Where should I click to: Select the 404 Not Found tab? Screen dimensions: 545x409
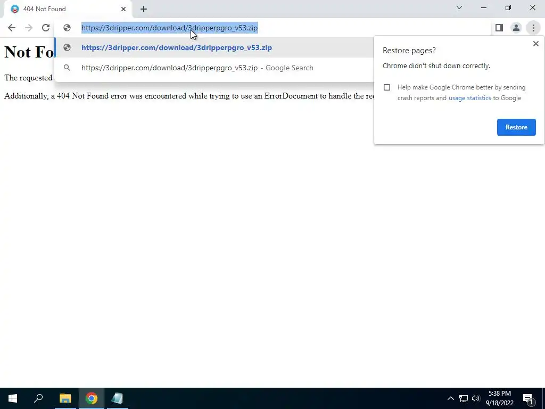click(x=68, y=9)
